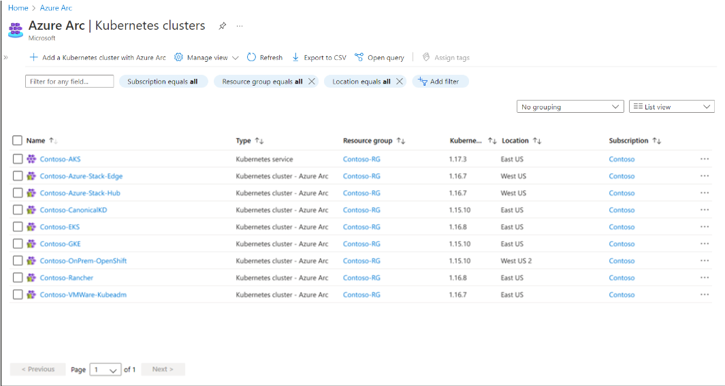
Task: Open the Resource group equals all filter
Action: point(262,82)
